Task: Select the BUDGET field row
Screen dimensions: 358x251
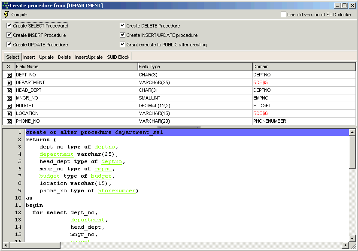Action: [x=76, y=106]
